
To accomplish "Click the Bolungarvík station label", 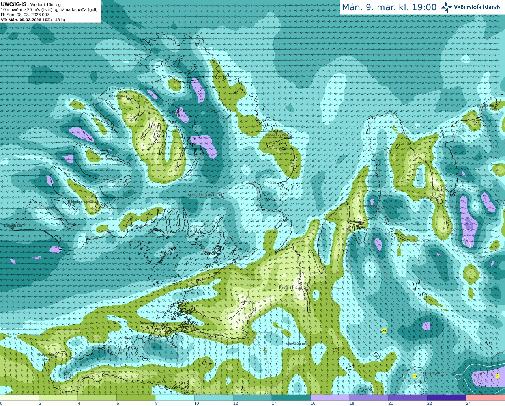I will pos(118,96).
